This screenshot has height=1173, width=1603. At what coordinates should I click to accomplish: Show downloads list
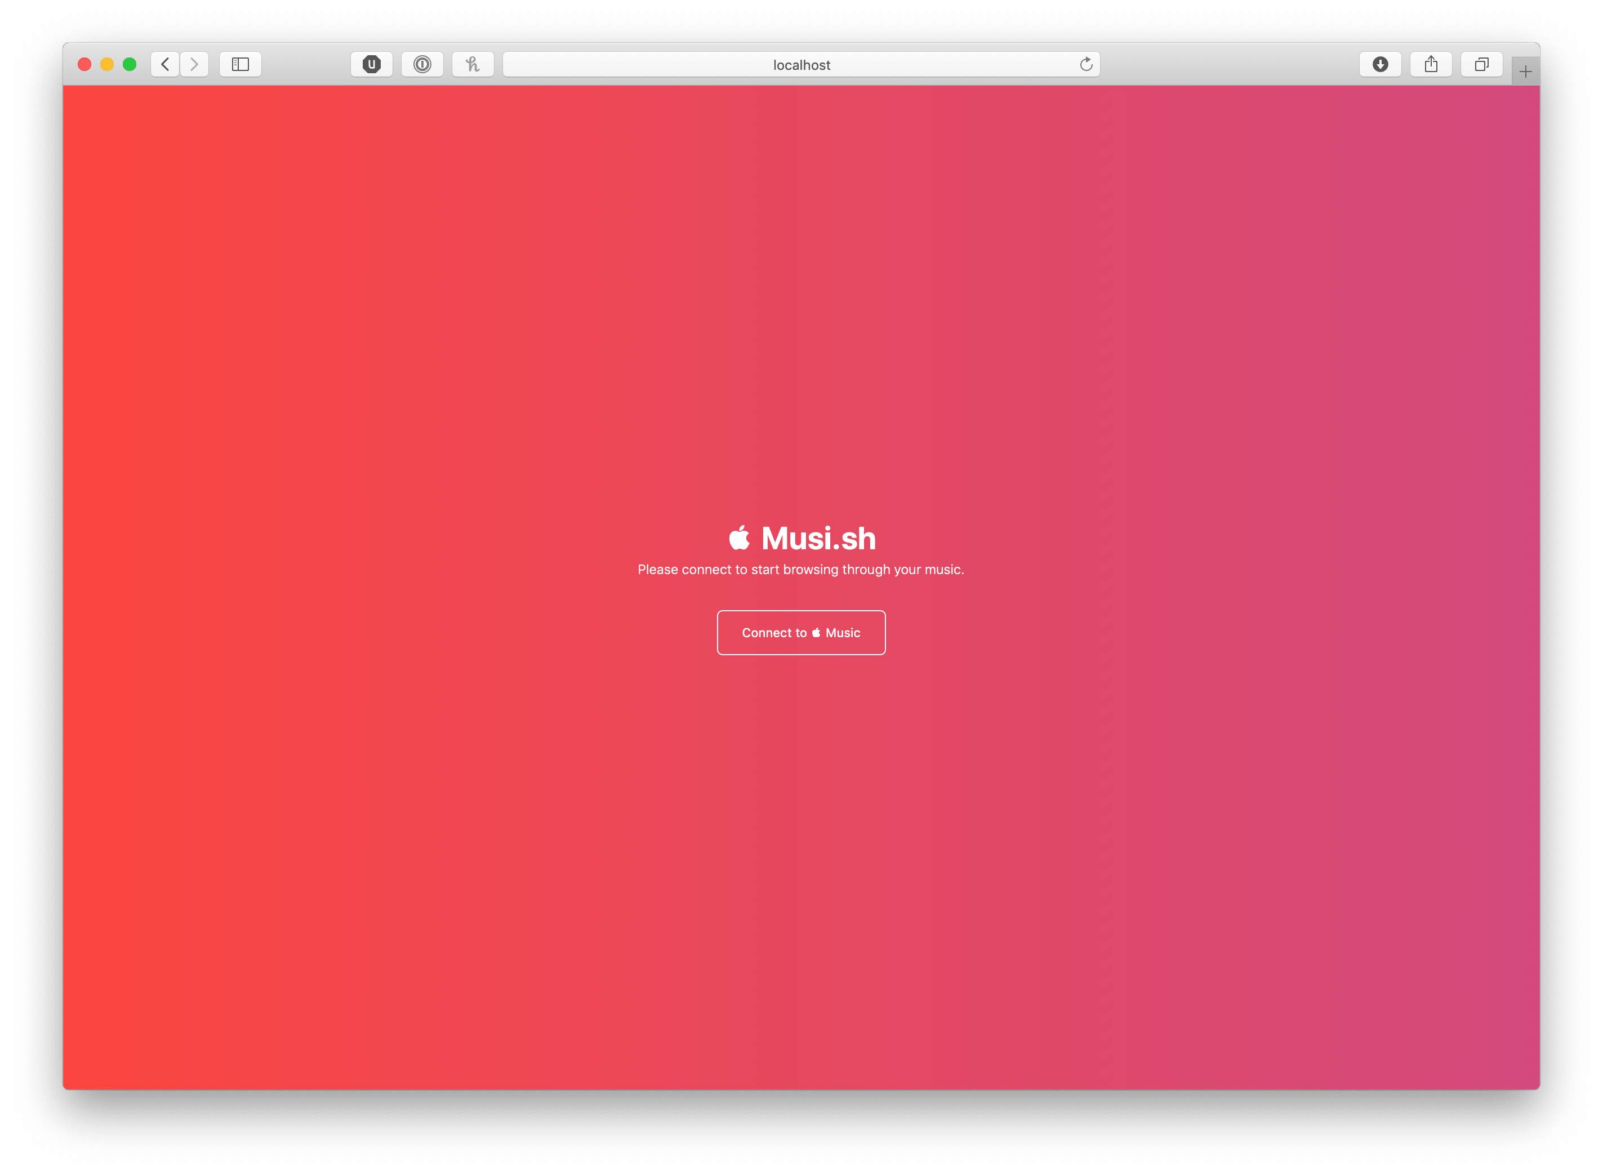click(x=1379, y=65)
